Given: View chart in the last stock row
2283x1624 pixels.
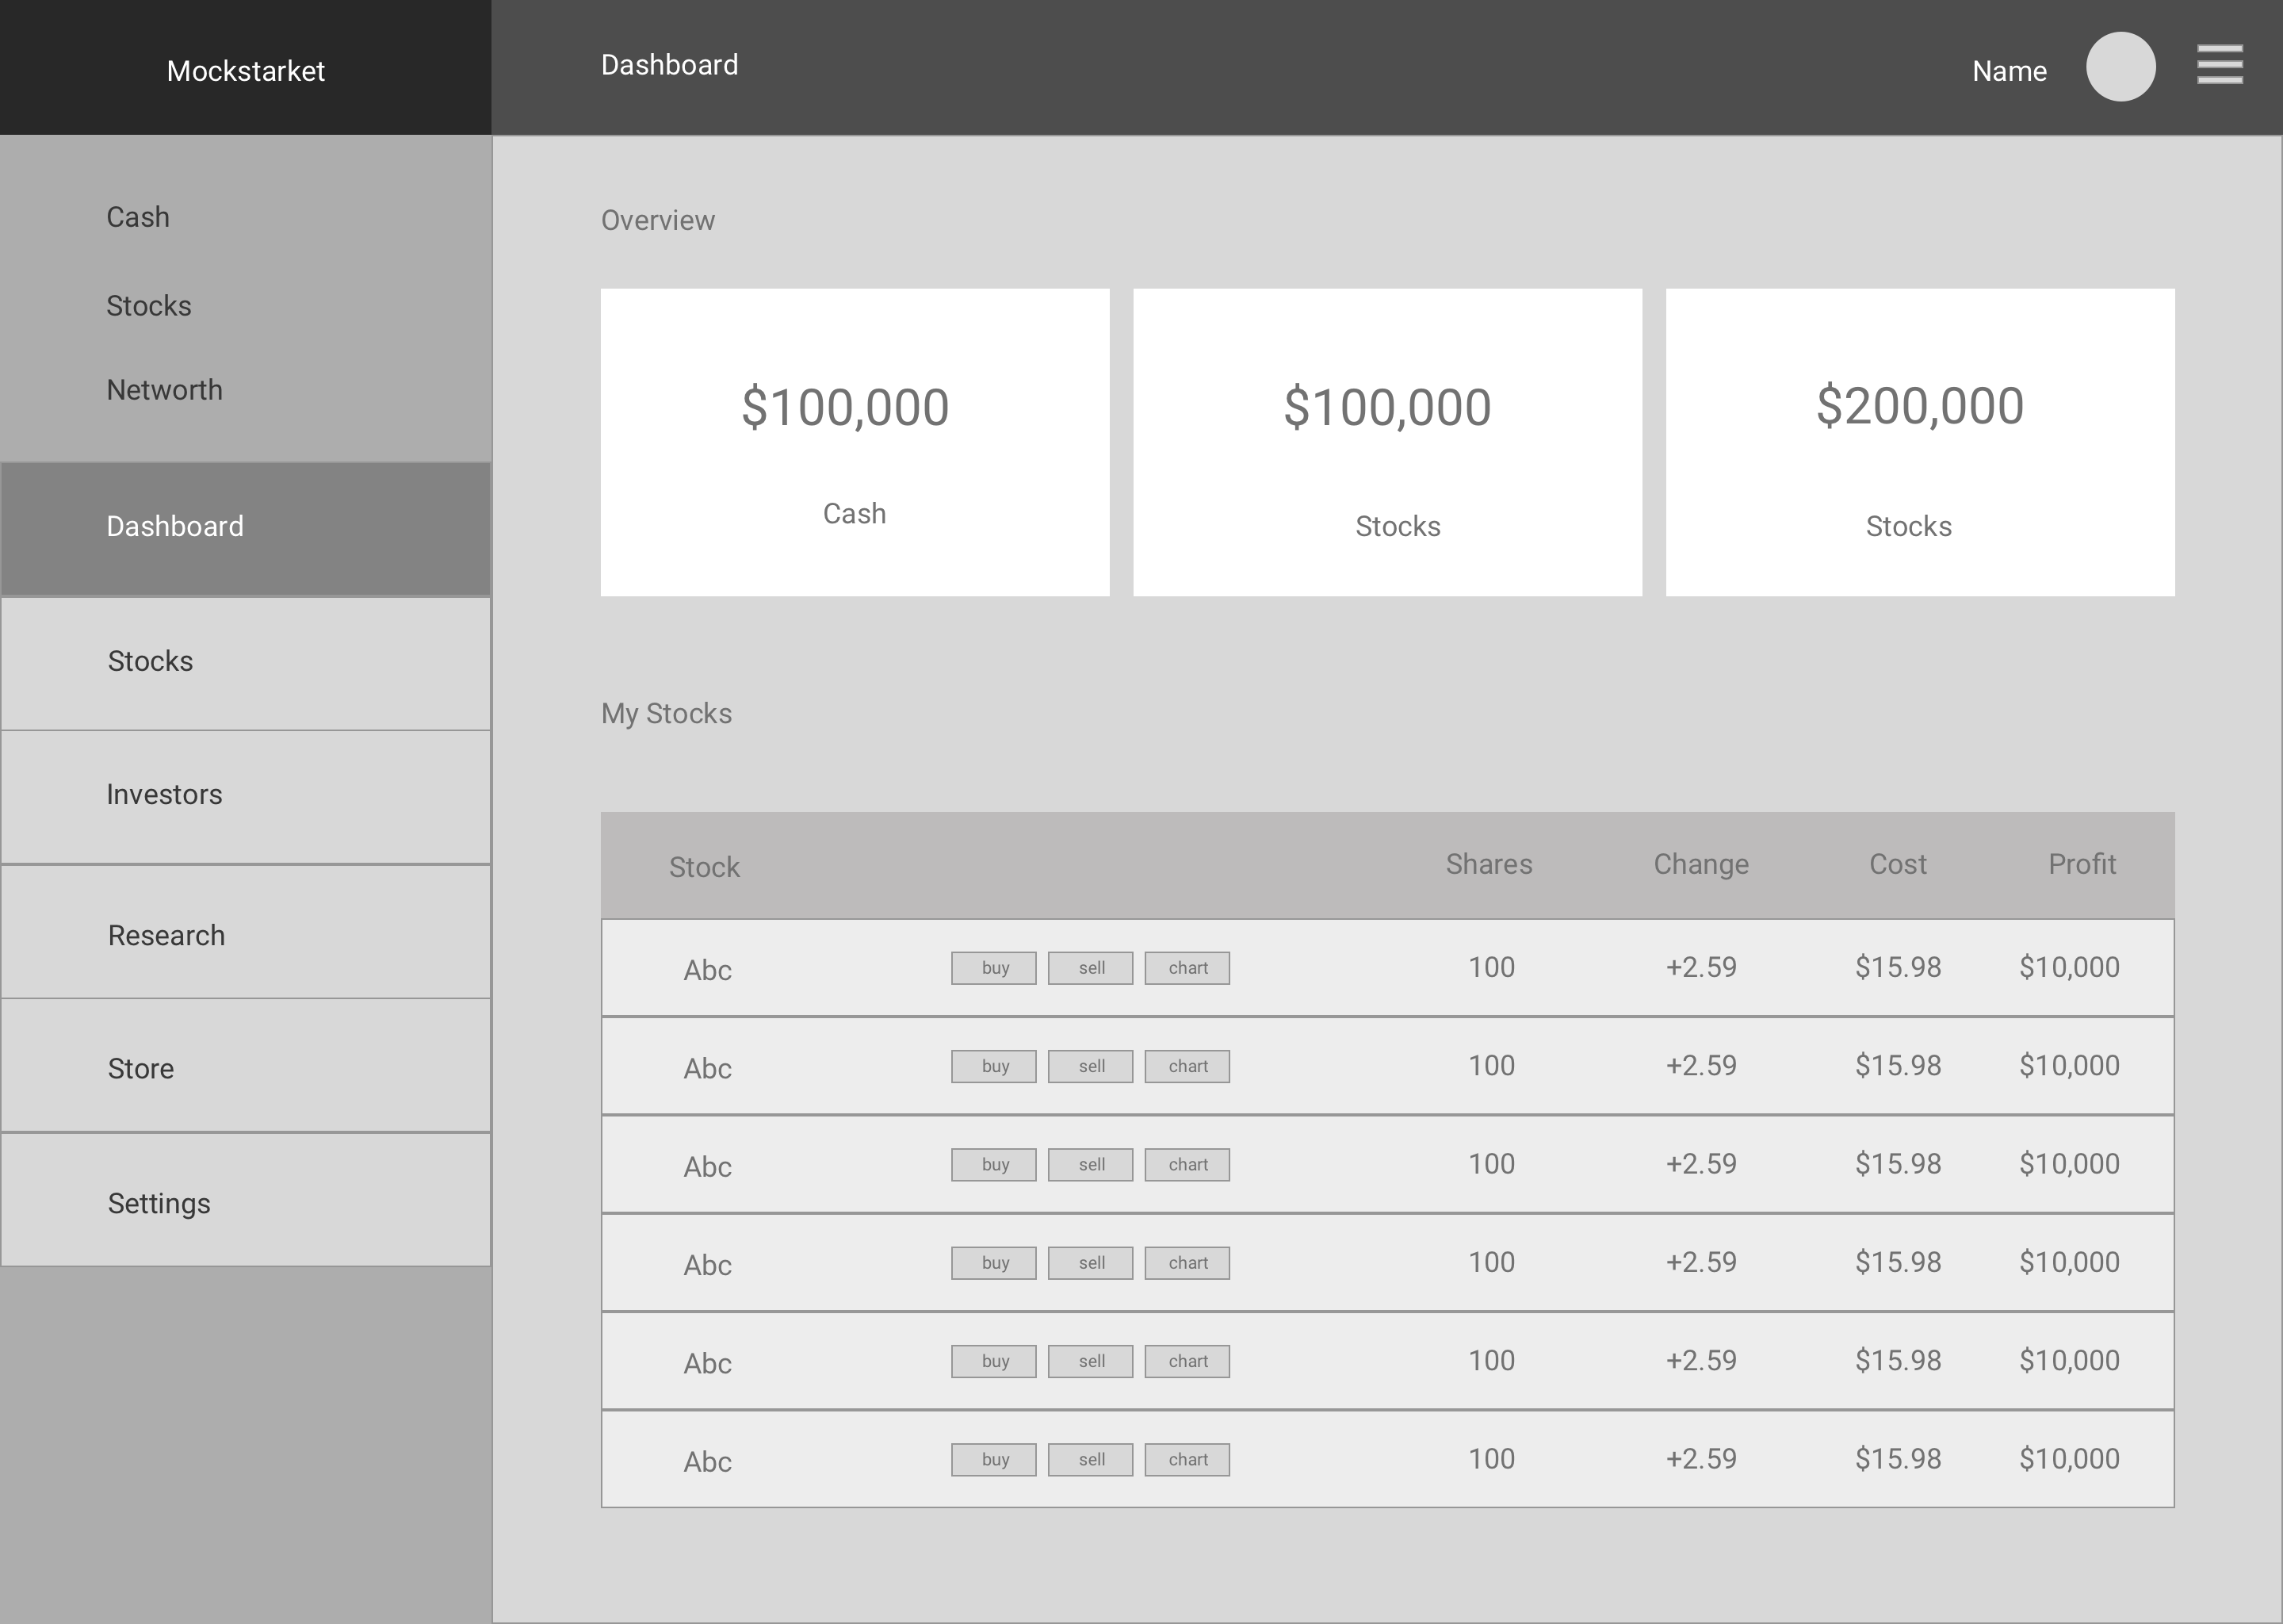Looking at the screenshot, I should pos(1187,1460).
